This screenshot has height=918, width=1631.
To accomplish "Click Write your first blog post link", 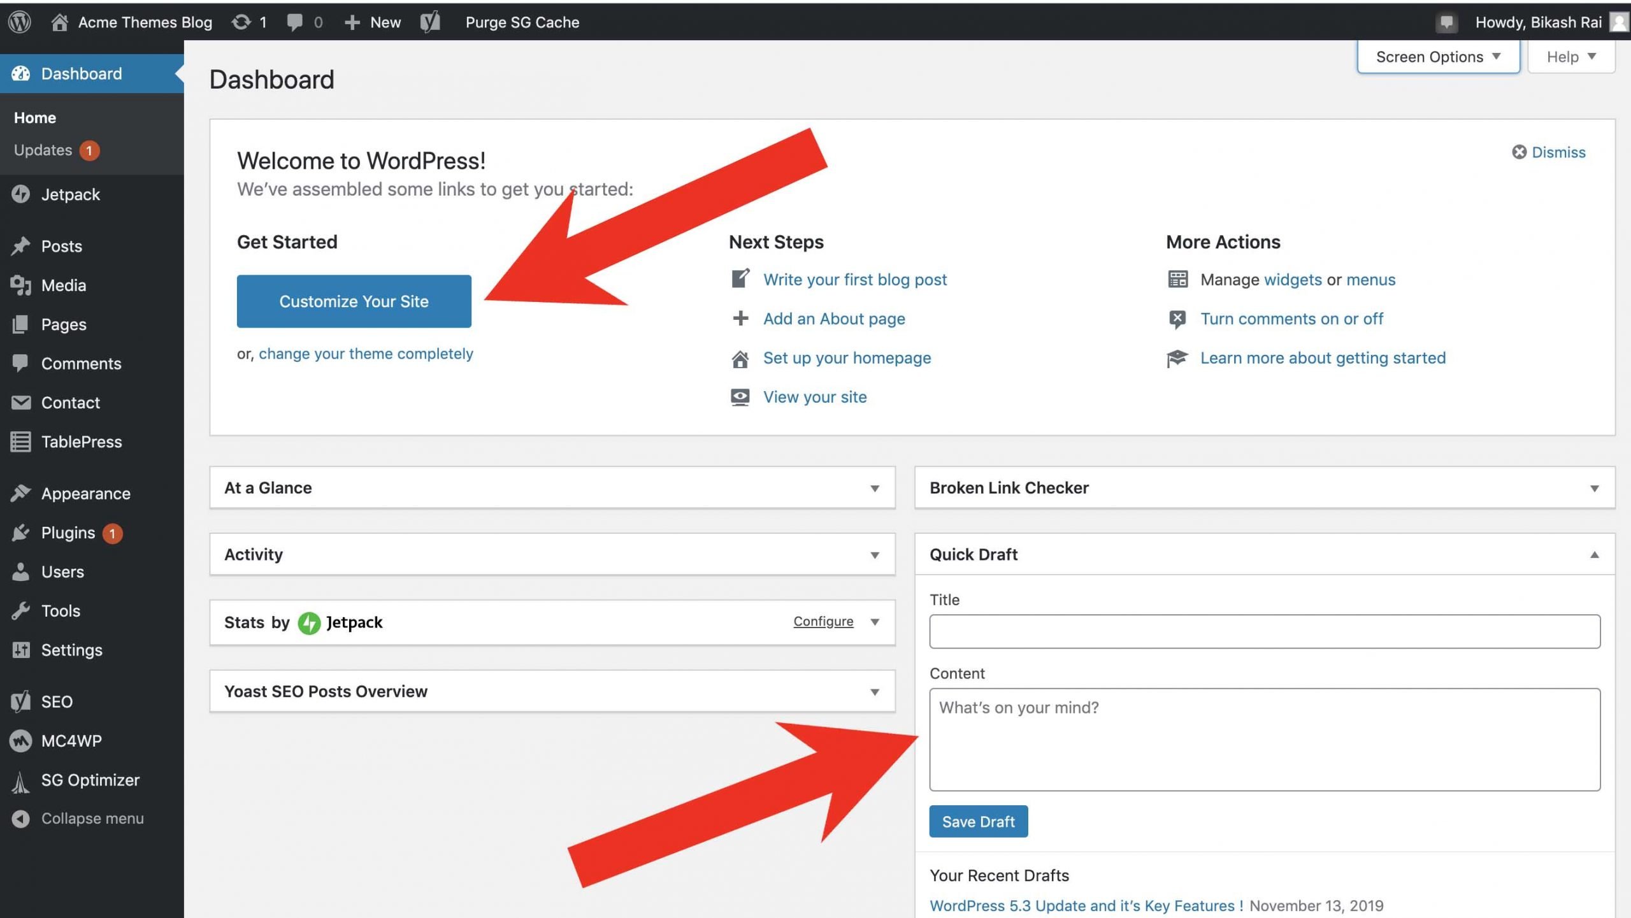I will [855, 280].
